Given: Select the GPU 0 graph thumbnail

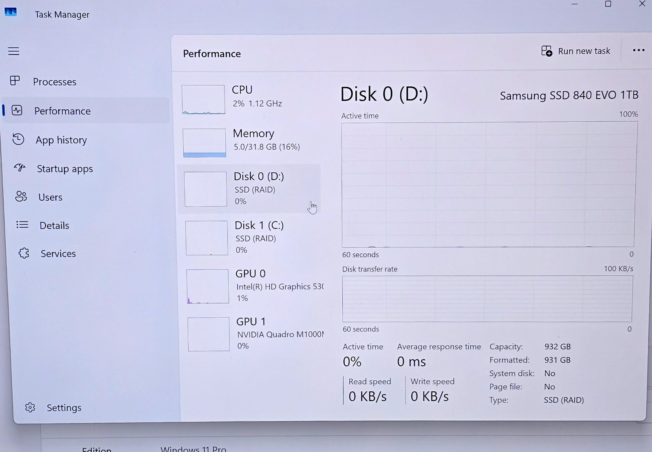Looking at the screenshot, I should pyautogui.click(x=208, y=286).
